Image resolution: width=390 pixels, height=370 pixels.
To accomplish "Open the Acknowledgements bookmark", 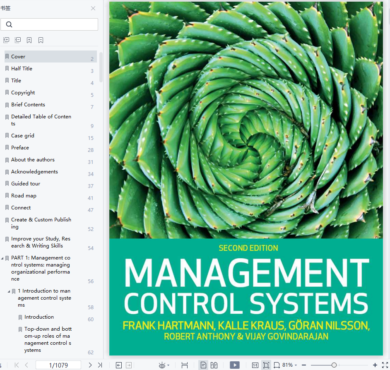I will pos(34,172).
